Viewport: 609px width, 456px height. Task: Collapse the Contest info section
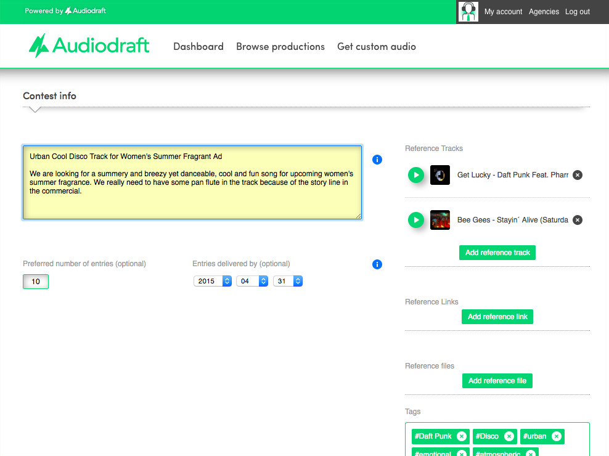click(x=35, y=110)
